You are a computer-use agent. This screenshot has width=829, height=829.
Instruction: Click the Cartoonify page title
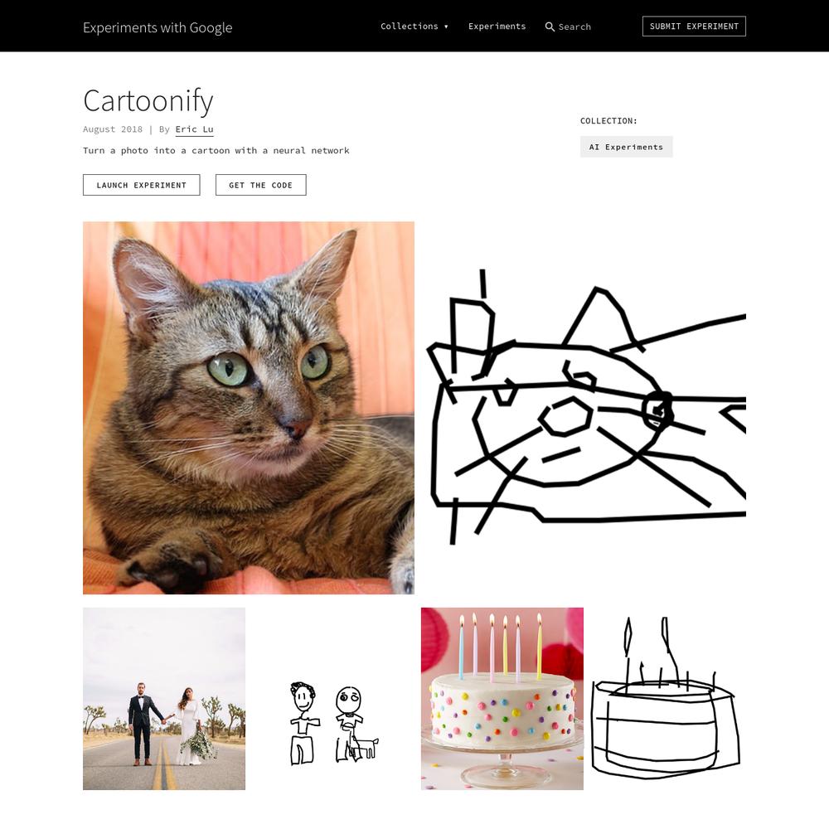coord(148,100)
